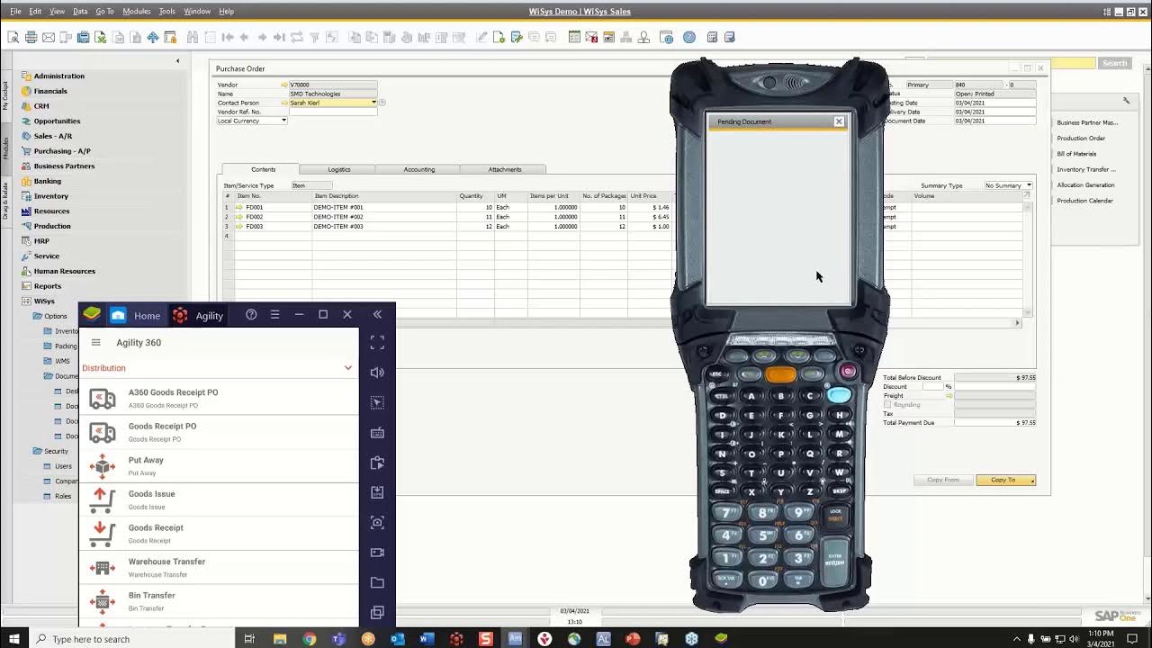Open the File menu

tap(15, 12)
